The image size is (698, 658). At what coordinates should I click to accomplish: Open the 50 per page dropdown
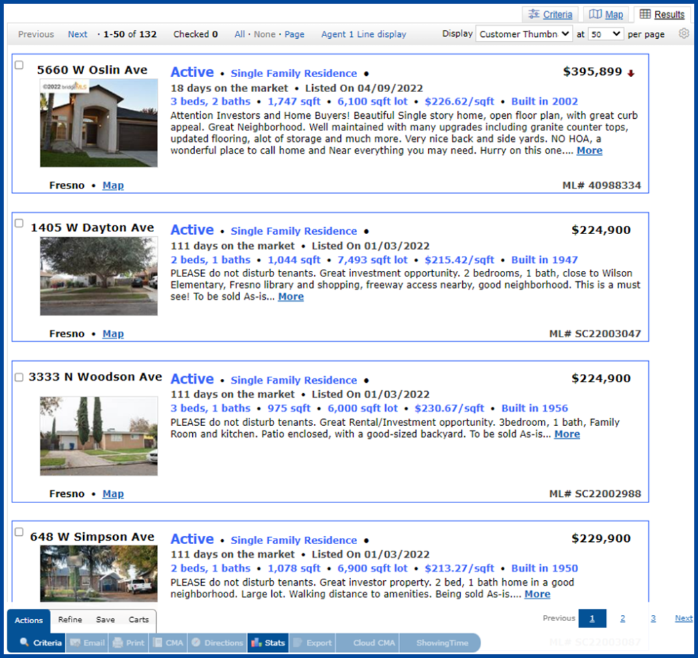pyautogui.click(x=605, y=33)
